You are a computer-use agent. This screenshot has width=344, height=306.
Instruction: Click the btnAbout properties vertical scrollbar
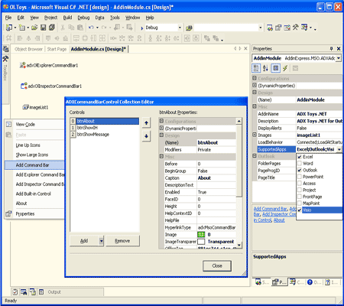239,183
